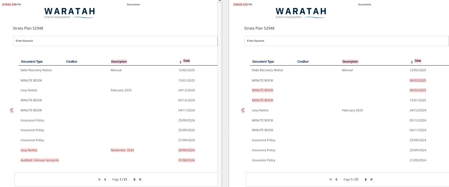Open Insurance Policy dated 21/09/2024 in 2/20/25 document
This screenshot has width=449, height=187.
click(264, 160)
